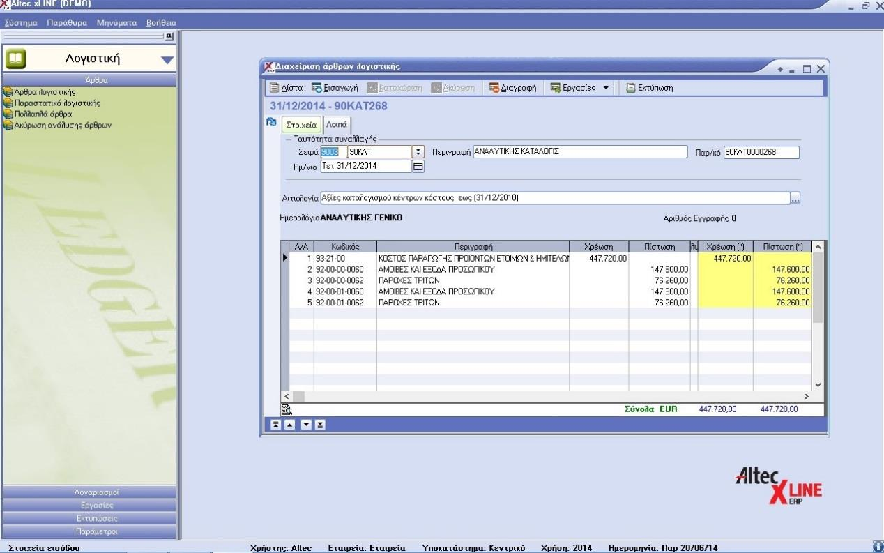The image size is (884, 553).
Task: Select row 1 code 93-21-00
Action: [x=345, y=258]
